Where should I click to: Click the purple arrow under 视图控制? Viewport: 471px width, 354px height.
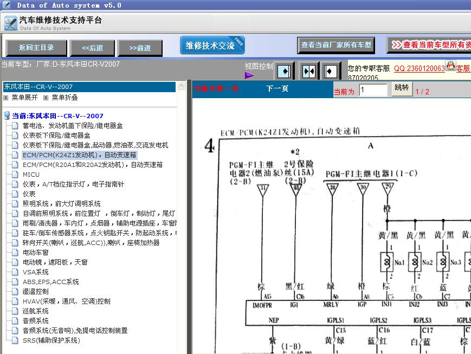(249, 75)
